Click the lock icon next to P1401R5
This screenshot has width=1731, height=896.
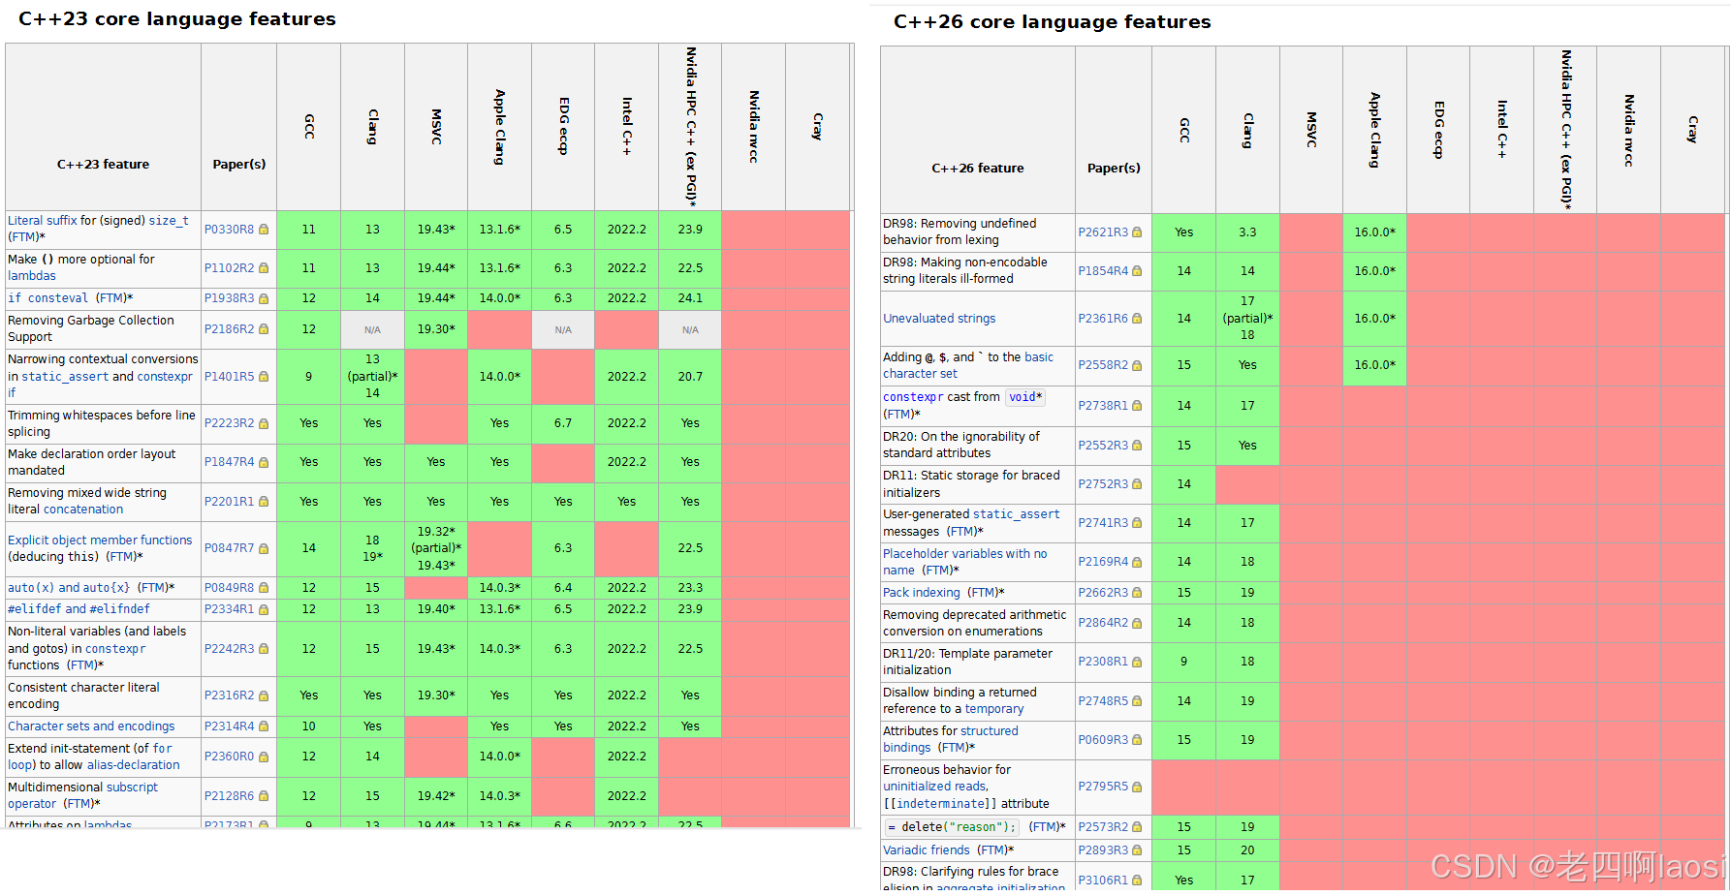264,377
